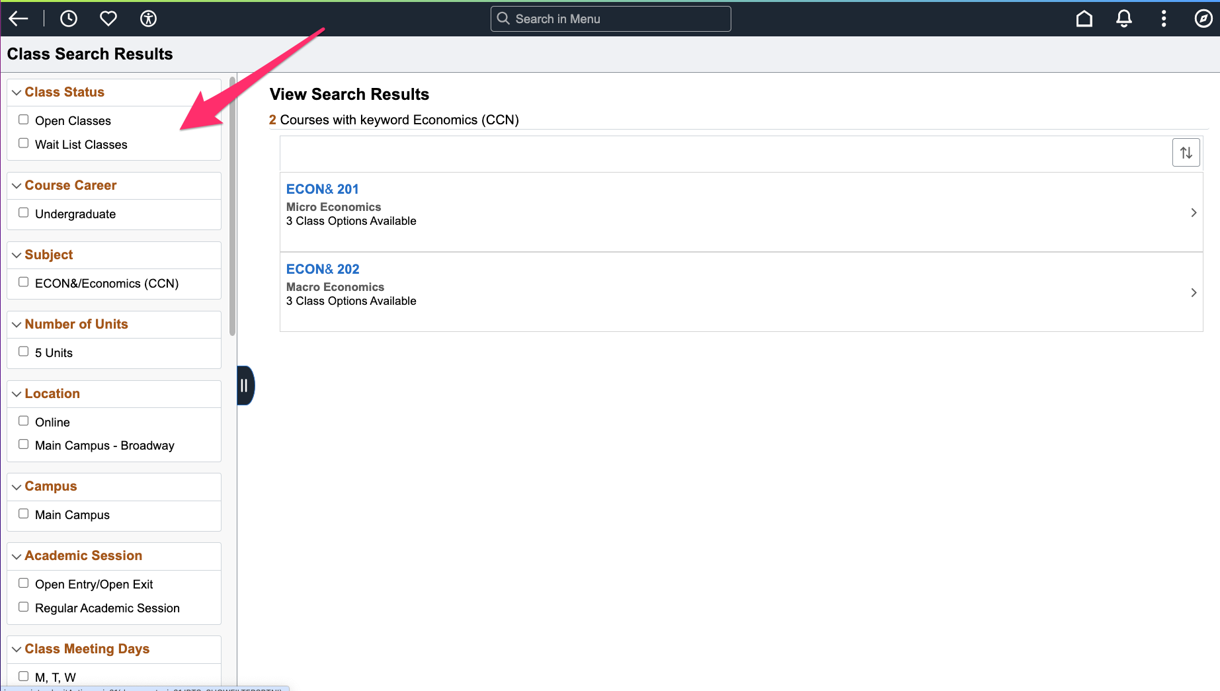This screenshot has height=691, width=1220.
Task: Open the sort options icon in results
Action: click(x=1186, y=152)
